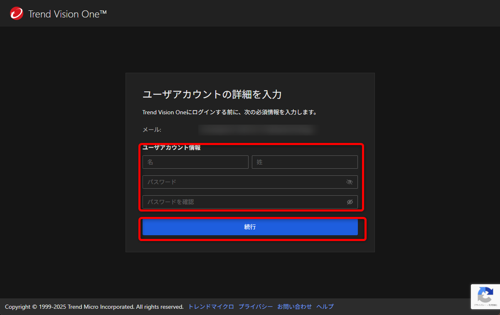Open the reCAPTCHA 利用規約 link
Viewport: 500px width, 315px height.
point(493,305)
